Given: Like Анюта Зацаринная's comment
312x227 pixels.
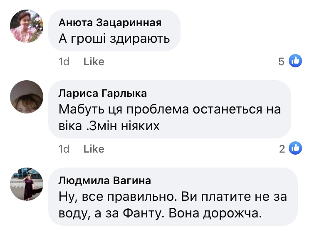Looking at the screenshot, I should click(x=94, y=62).
